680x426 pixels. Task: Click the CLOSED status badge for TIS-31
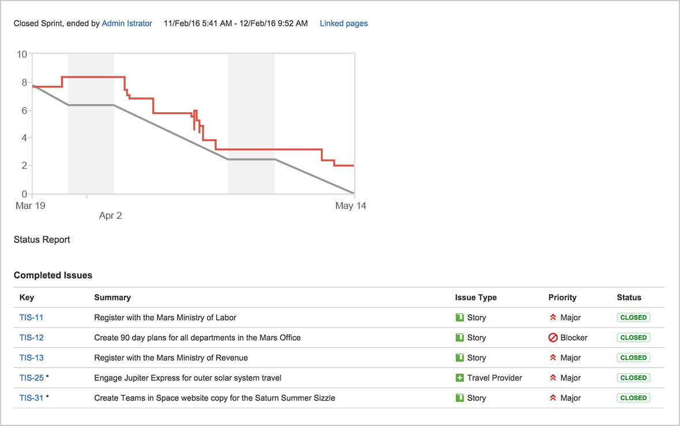tap(633, 397)
